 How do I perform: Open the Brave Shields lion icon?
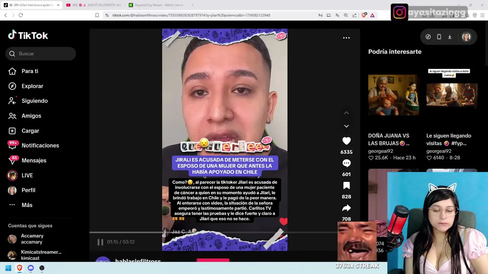tap(364, 15)
